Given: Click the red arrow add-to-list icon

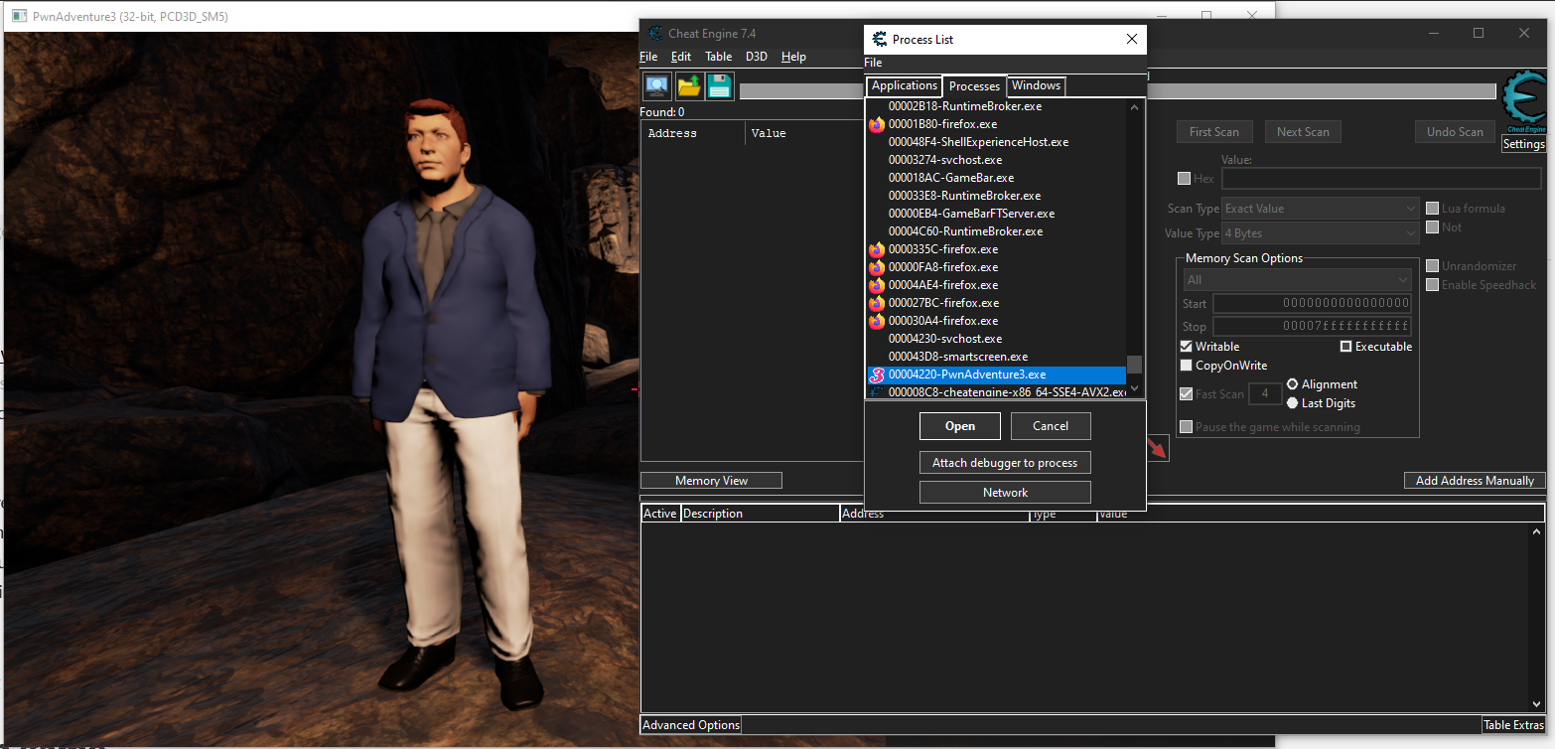Looking at the screenshot, I should coord(1158,449).
